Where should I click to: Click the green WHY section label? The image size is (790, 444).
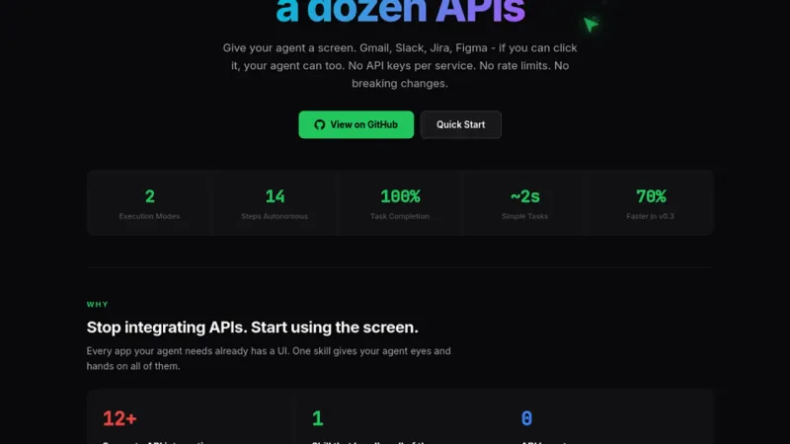[x=97, y=304]
